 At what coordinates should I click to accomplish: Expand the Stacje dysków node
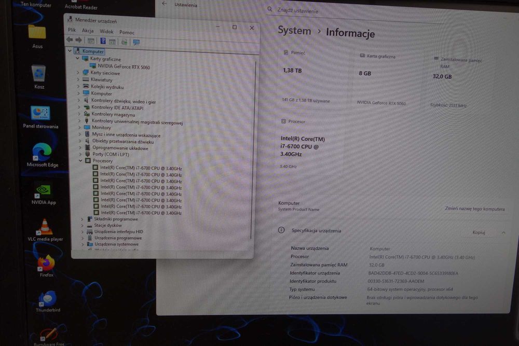[x=82, y=225]
